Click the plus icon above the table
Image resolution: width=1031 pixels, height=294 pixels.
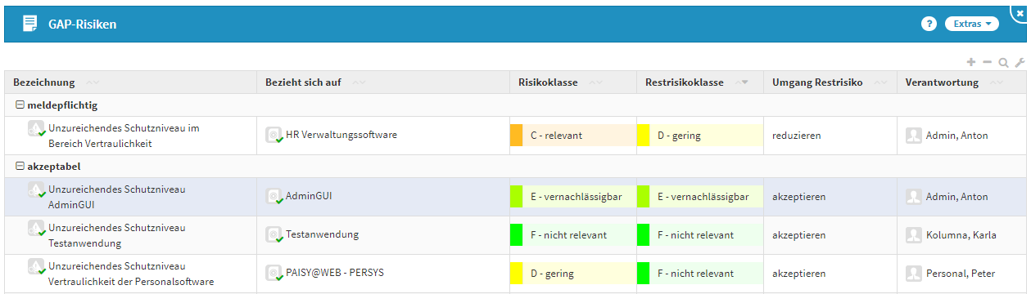(971, 62)
